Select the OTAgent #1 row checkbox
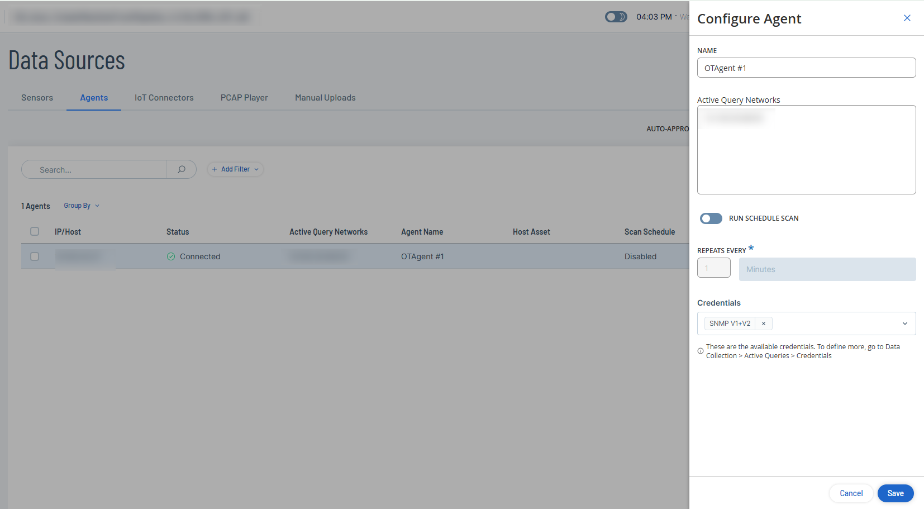Screen dimensions: 924x509 [35, 256]
